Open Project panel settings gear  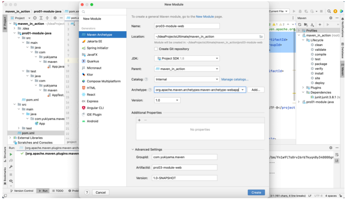click(55, 18)
